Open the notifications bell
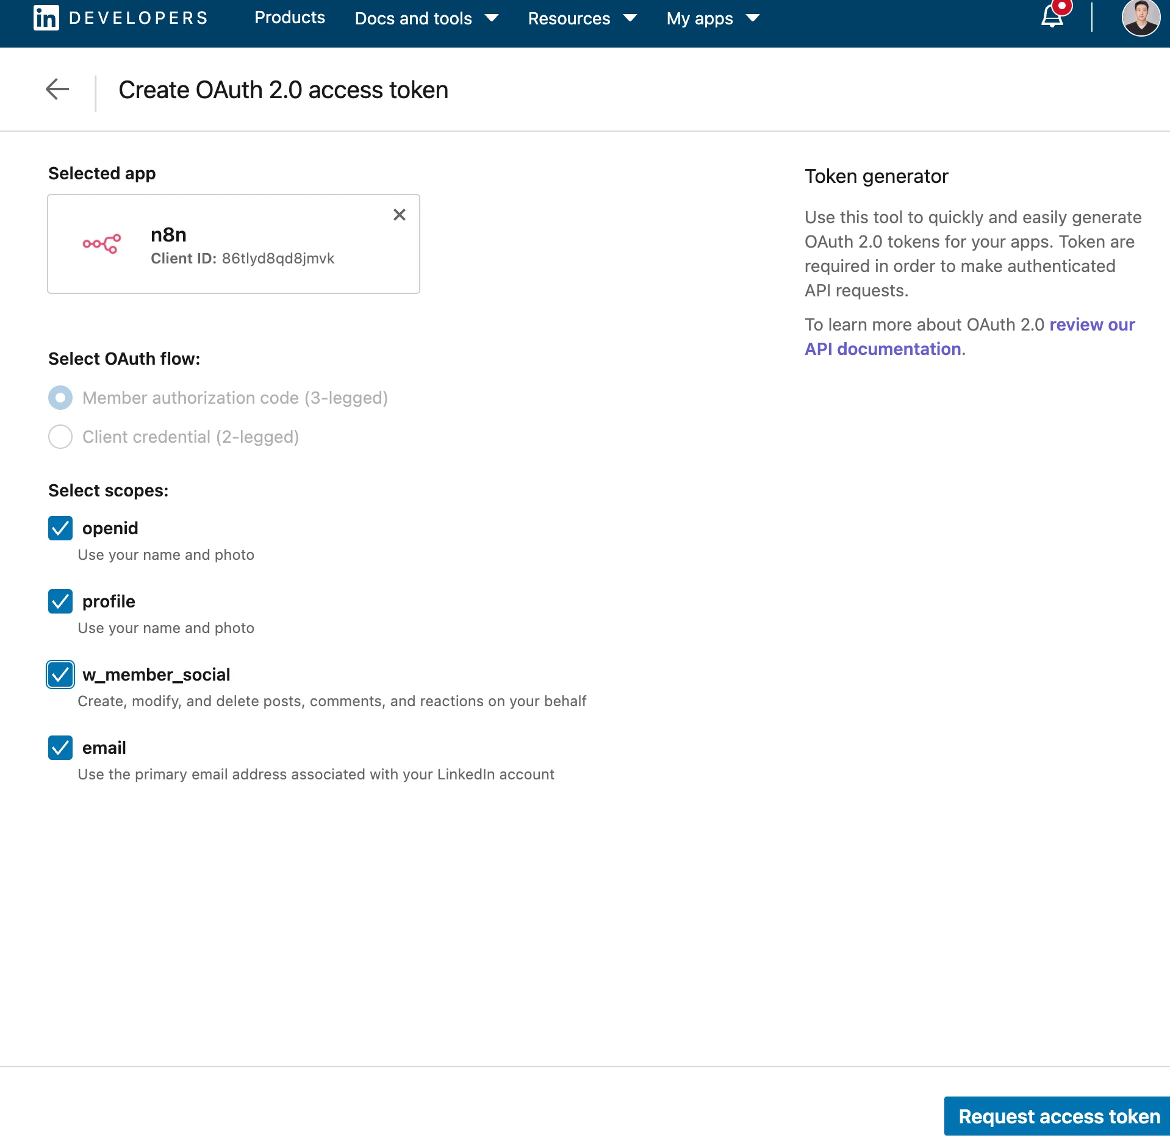The width and height of the screenshot is (1170, 1138). (x=1053, y=16)
